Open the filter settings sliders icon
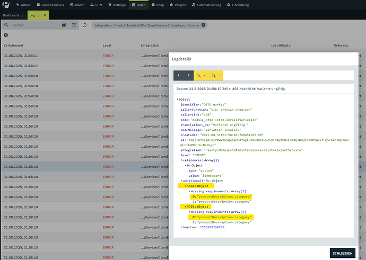 pyautogui.click(x=74, y=25)
